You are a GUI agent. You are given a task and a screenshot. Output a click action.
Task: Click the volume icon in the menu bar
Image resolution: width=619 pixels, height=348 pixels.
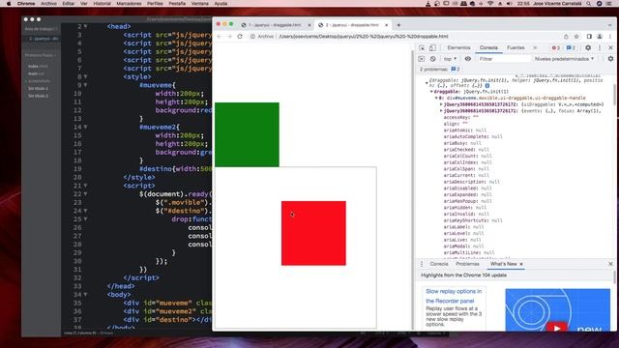point(510,4)
